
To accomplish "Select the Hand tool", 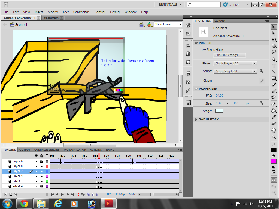I will pos(274,130).
